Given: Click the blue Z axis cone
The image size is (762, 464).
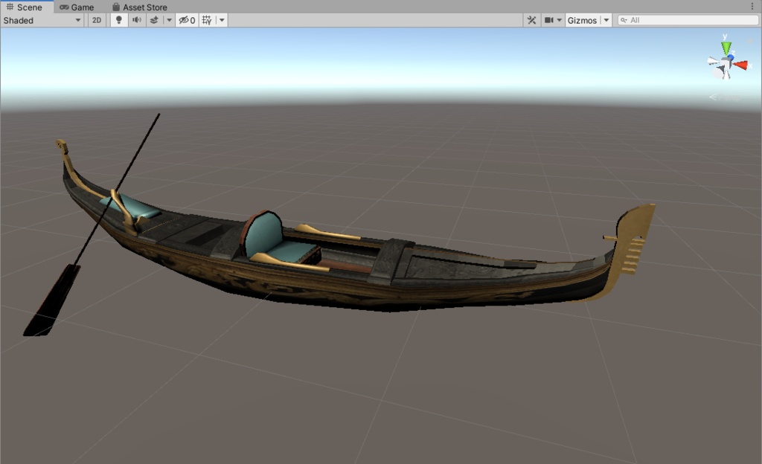Looking at the screenshot, I should click(731, 57).
